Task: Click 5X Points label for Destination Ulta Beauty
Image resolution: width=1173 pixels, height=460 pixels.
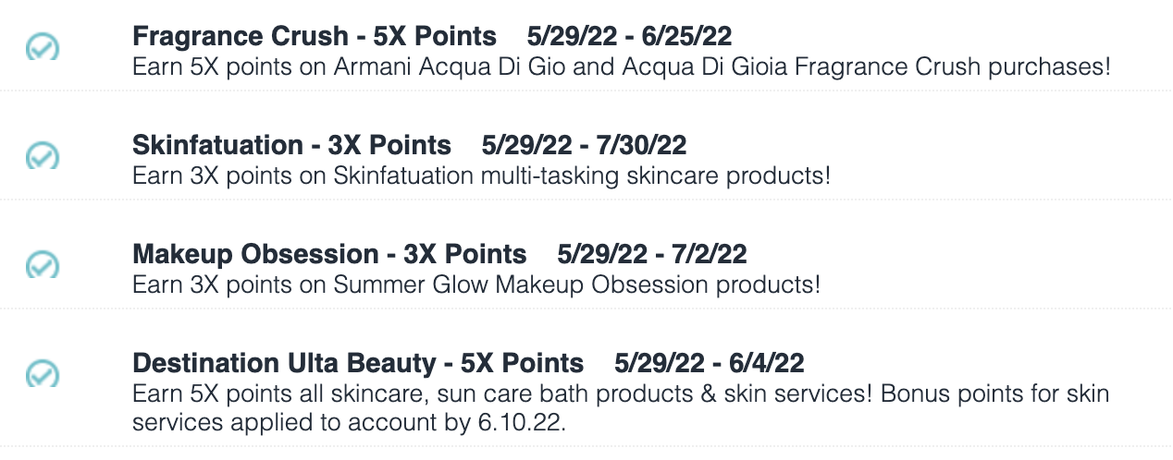Action: tap(521, 362)
